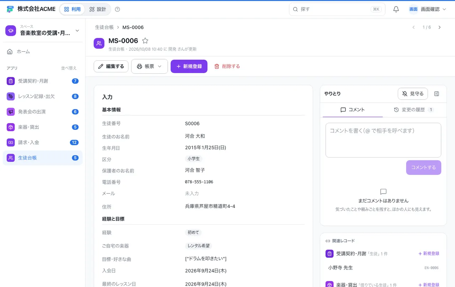Click 並べ替え in the sidebar
Screen dimensions: 455x287
point(69,68)
